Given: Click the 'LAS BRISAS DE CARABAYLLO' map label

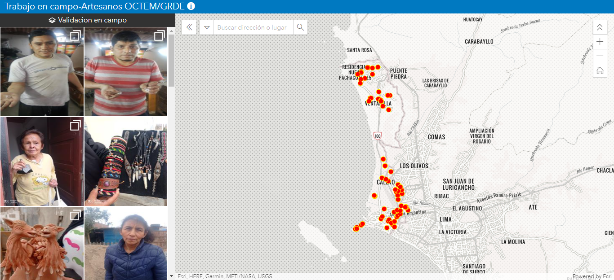Looking at the screenshot, I should click(x=435, y=83).
